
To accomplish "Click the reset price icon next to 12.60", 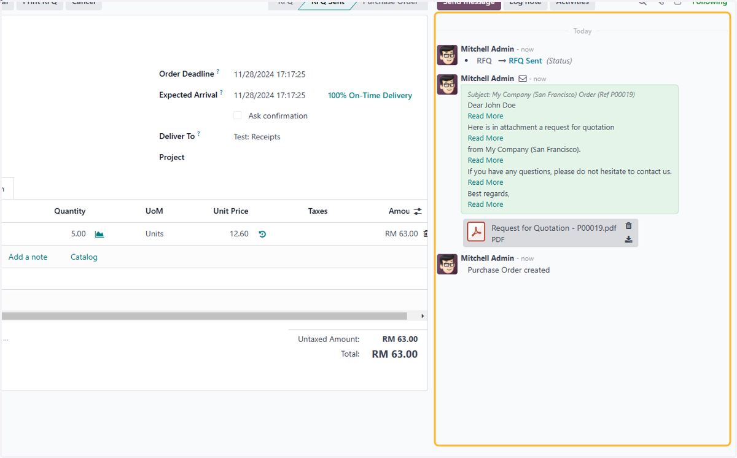I will tap(262, 234).
